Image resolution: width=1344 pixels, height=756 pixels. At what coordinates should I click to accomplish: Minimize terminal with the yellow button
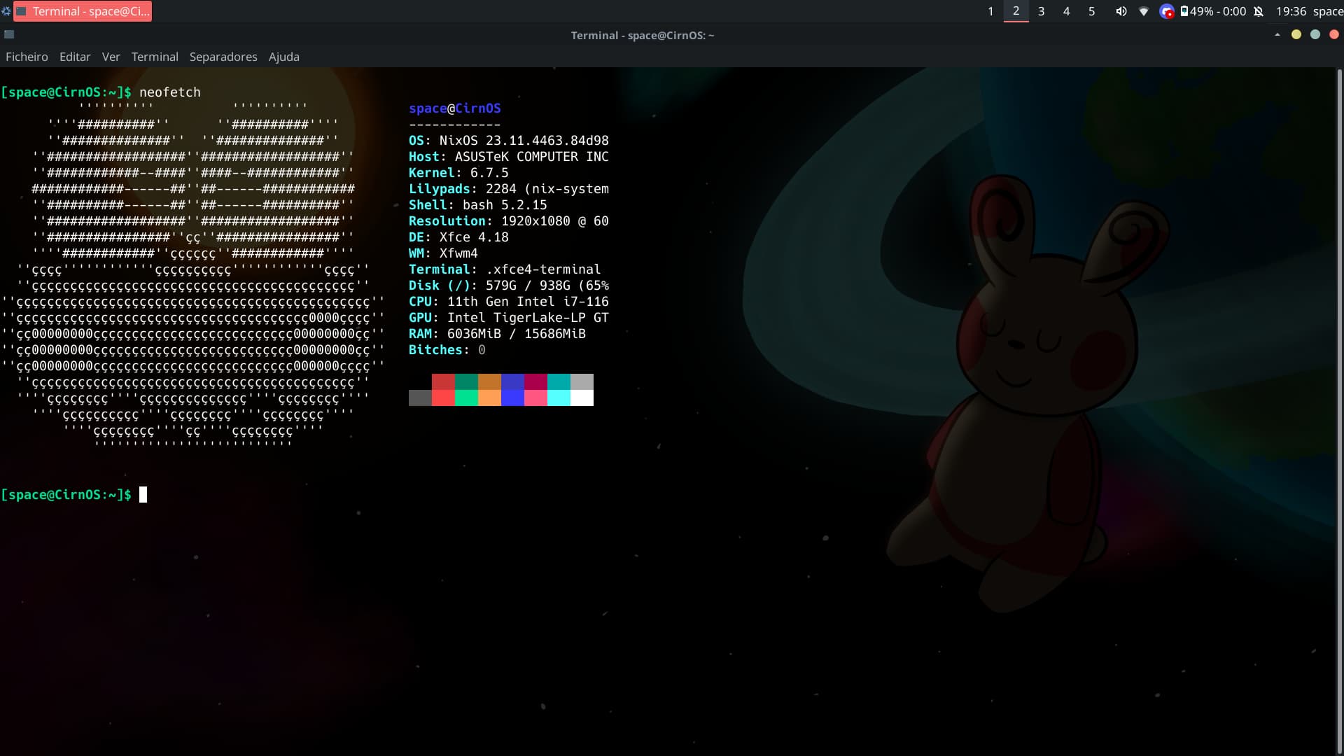click(x=1296, y=34)
